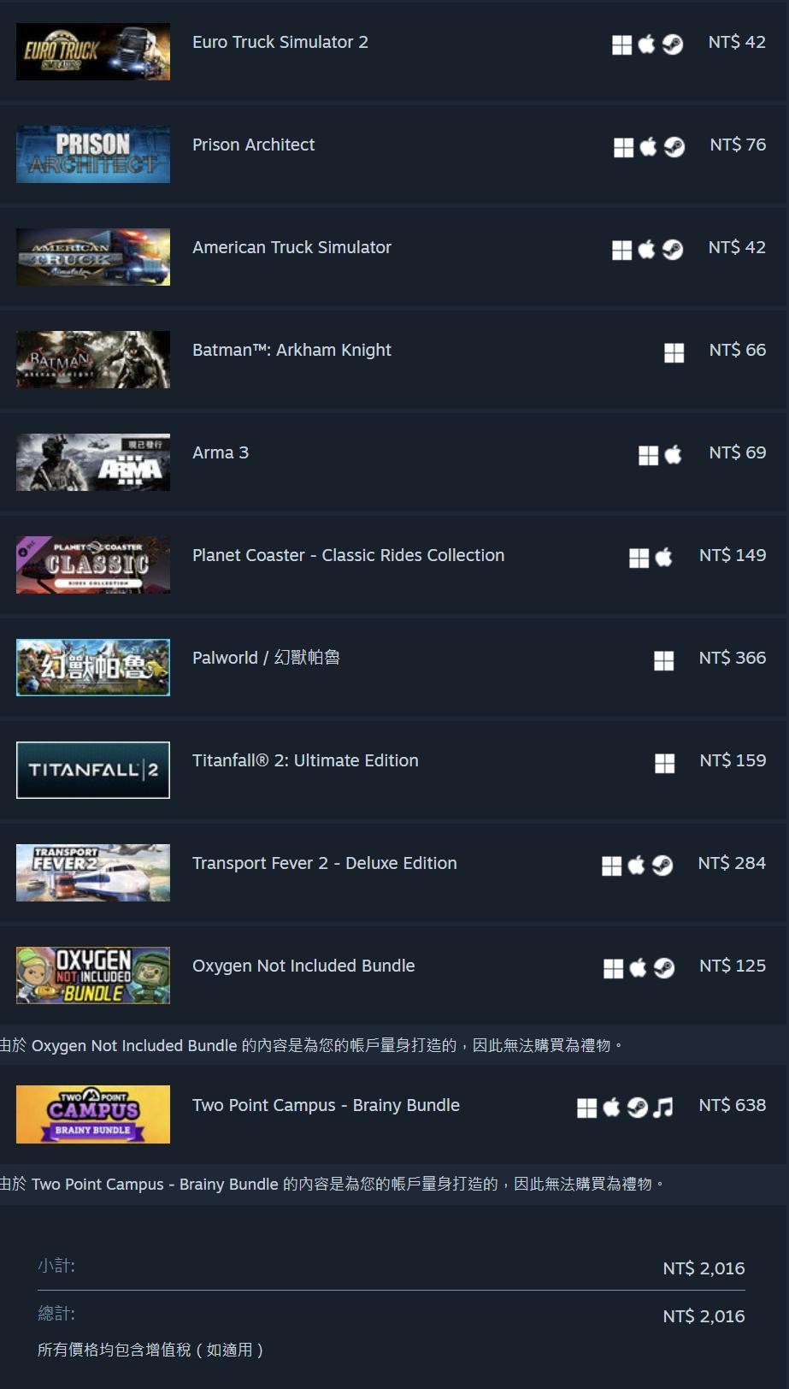Open the Titanfall 2: Ultimate Edition title

pyautogui.click(x=305, y=760)
